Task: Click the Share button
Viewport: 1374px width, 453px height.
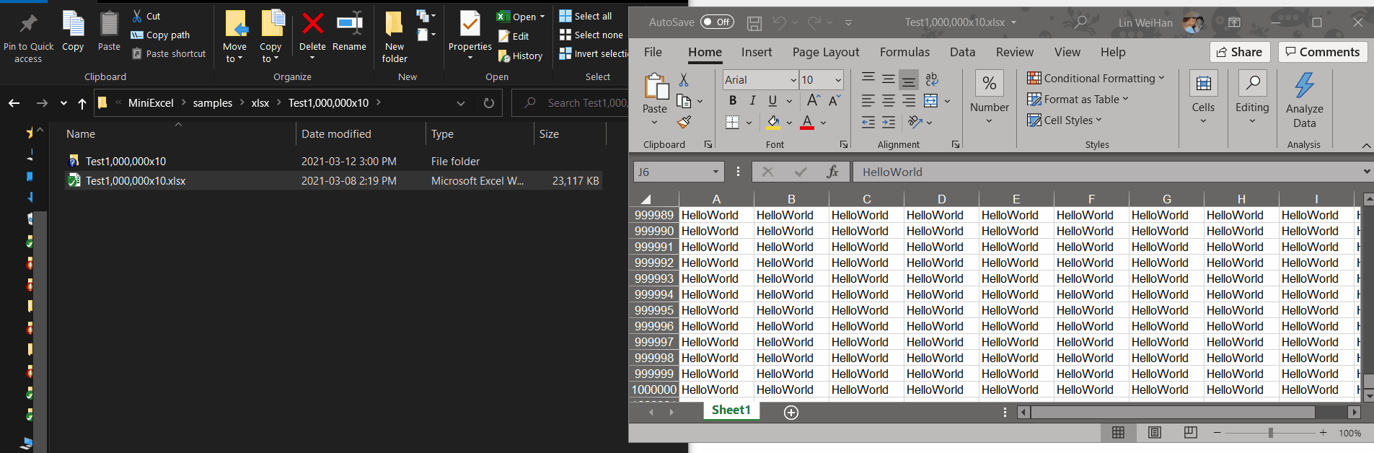Action: pos(1239,52)
